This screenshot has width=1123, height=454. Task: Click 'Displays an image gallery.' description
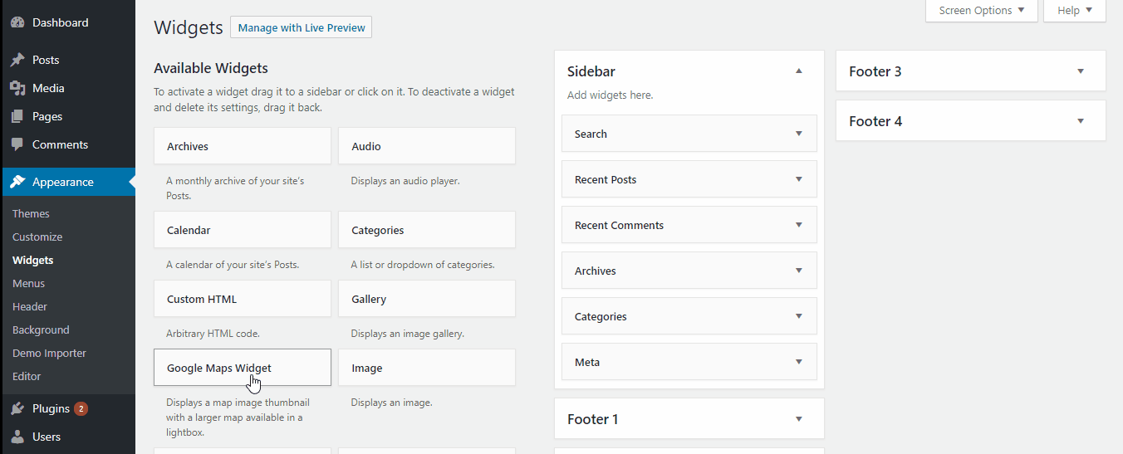coord(407,334)
